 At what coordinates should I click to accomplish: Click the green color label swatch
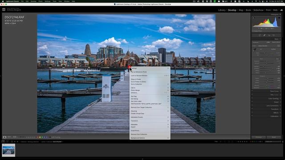pyautogui.click(x=42, y=137)
